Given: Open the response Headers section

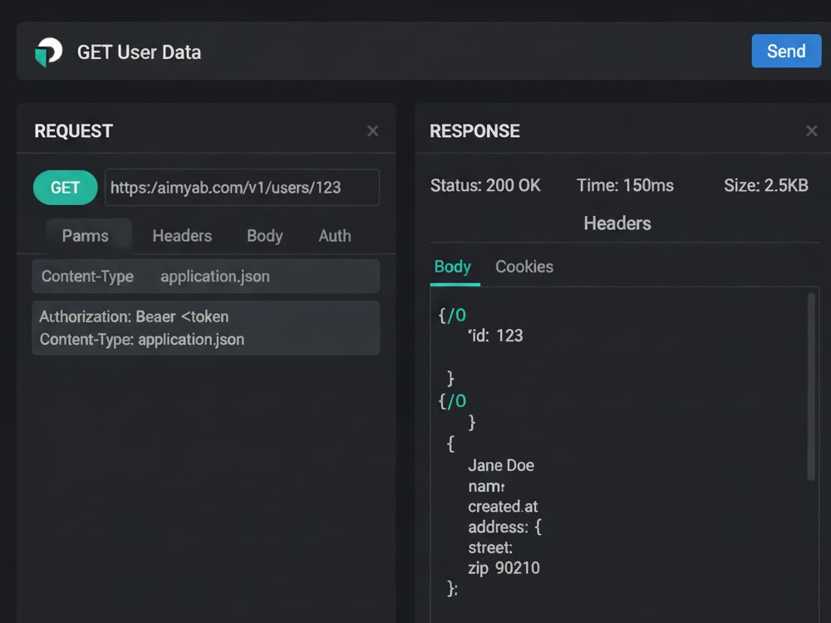Looking at the screenshot, I should pos(617,223).
